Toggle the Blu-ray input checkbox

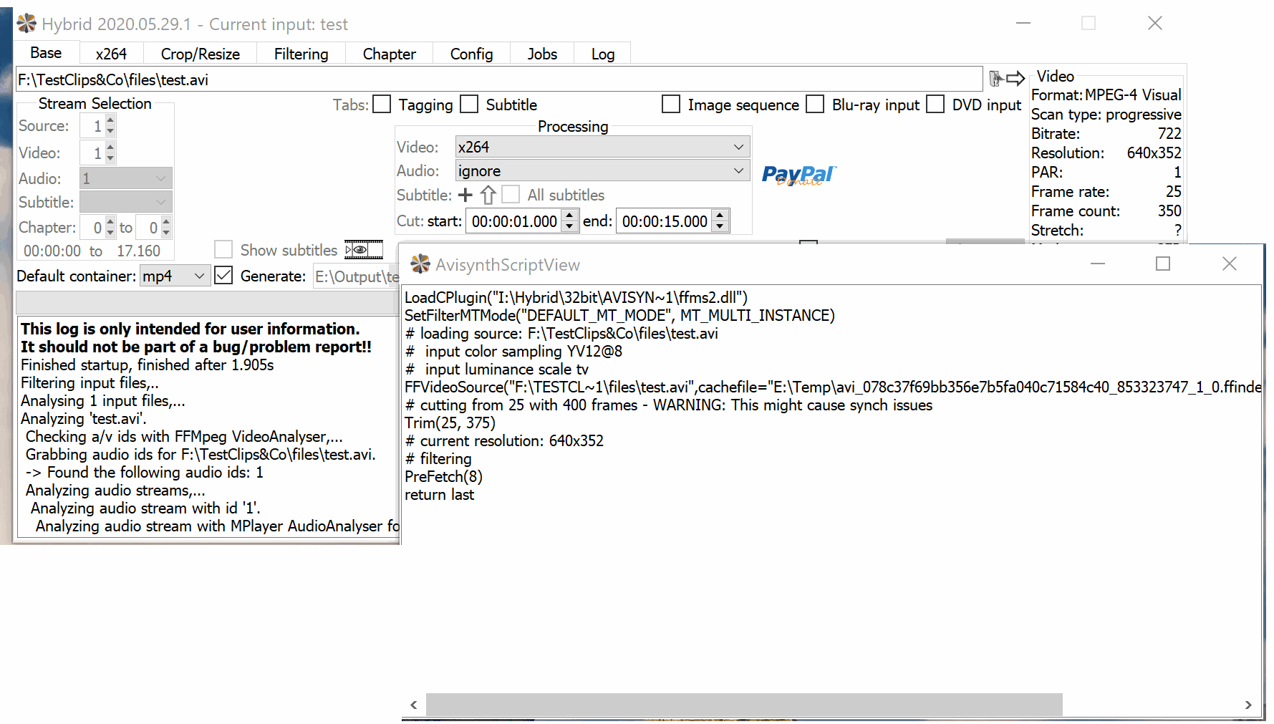[x=815, y=105]
